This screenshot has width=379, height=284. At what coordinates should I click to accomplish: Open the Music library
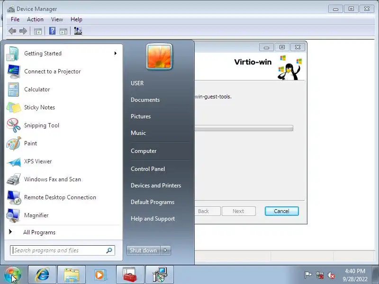coord(138,133)
